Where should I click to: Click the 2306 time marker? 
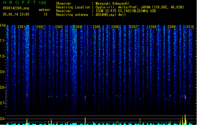click(x=115, y=27)
